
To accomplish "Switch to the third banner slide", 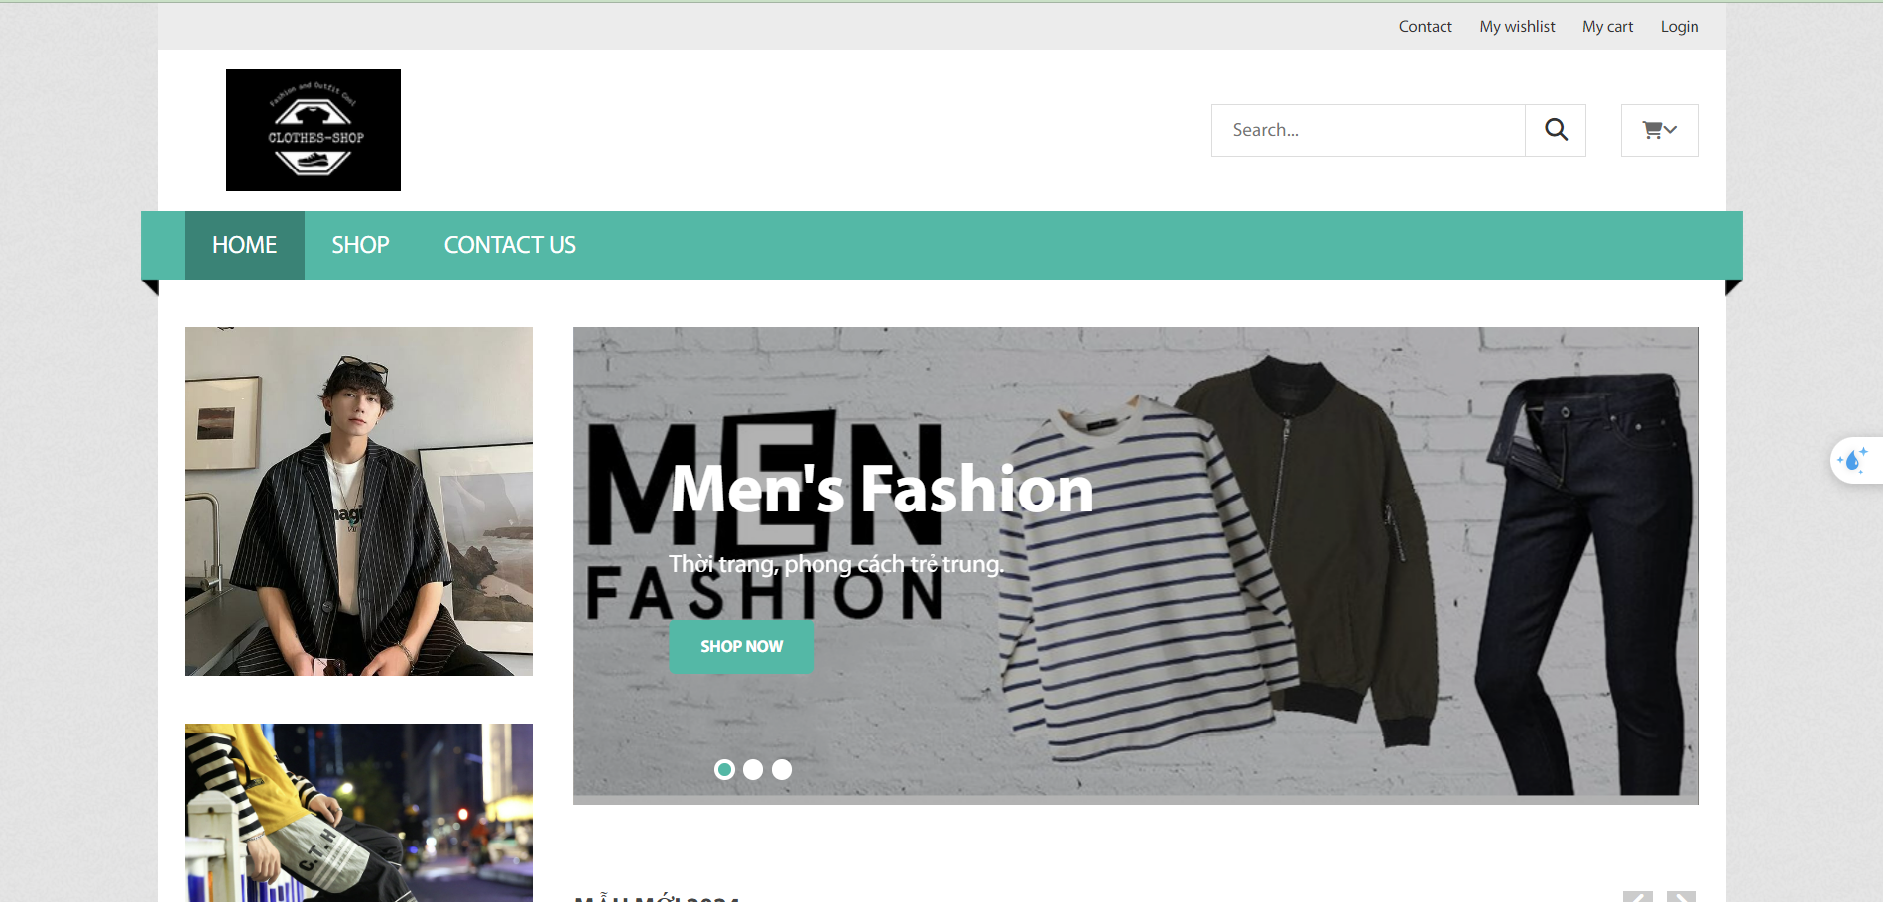I will point(782,770).
